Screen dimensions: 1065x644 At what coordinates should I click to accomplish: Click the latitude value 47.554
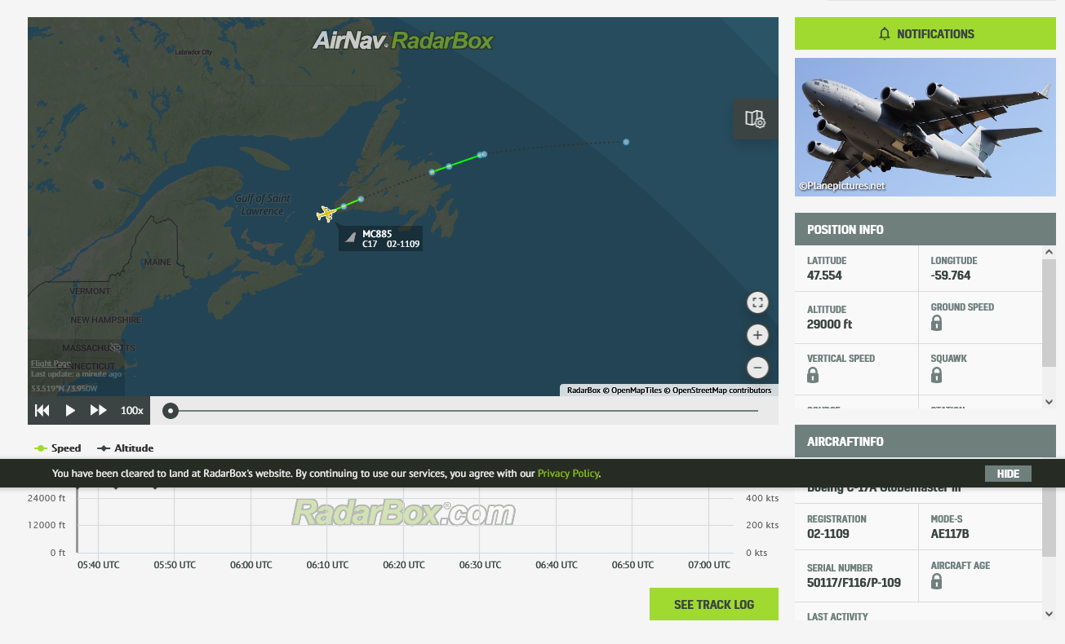click(824, 276)
